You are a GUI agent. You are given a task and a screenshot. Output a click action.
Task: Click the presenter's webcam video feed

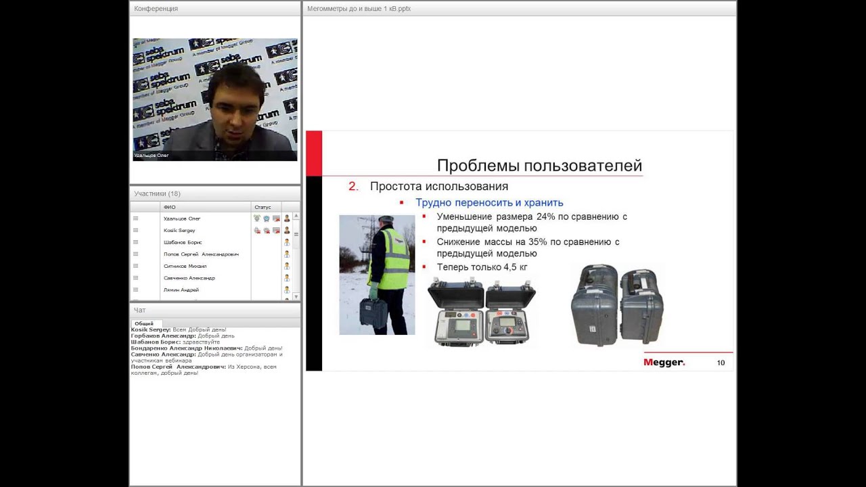[x=215, y=99]
